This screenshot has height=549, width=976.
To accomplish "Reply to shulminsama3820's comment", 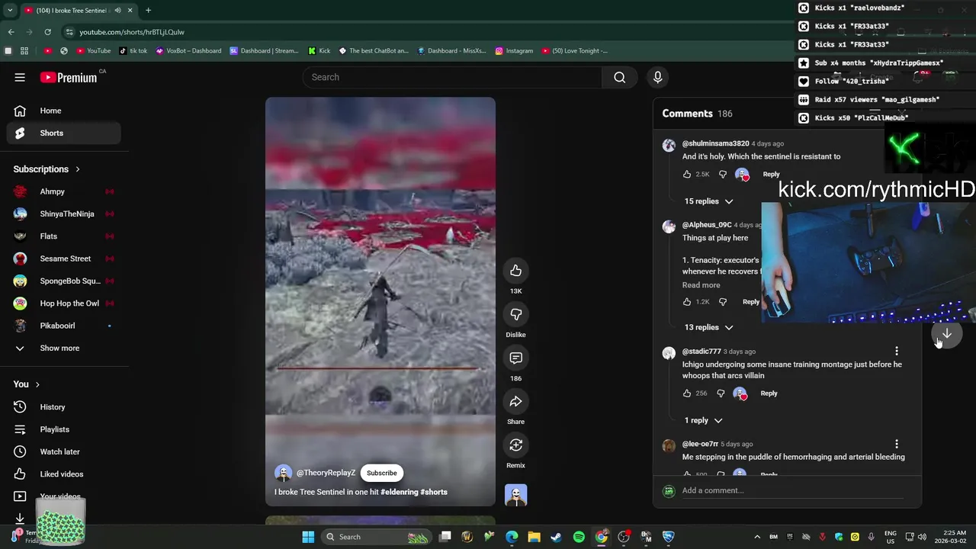I will tap(771, 174).
